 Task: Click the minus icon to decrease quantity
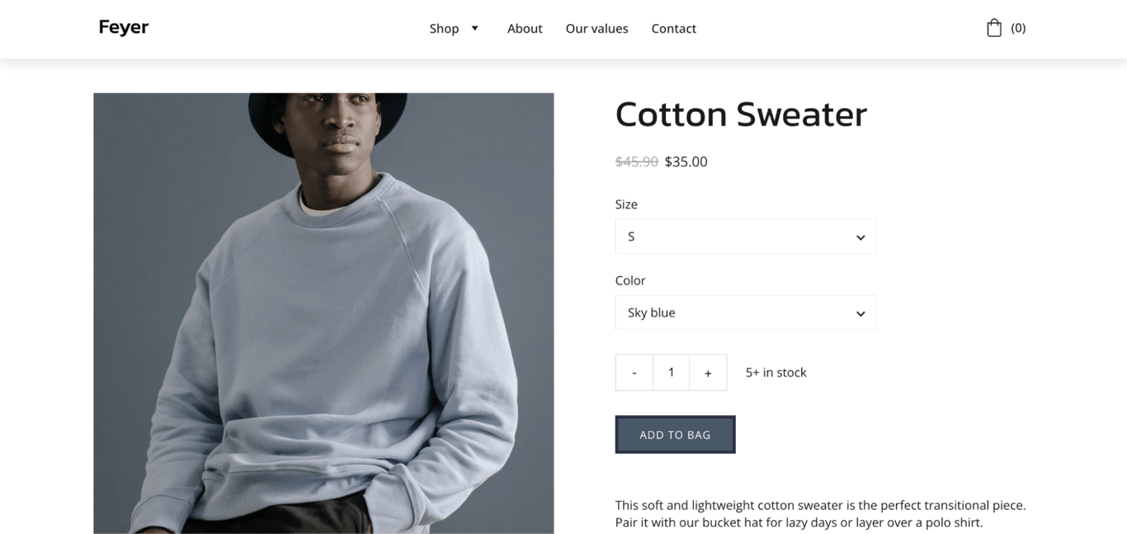634,372
